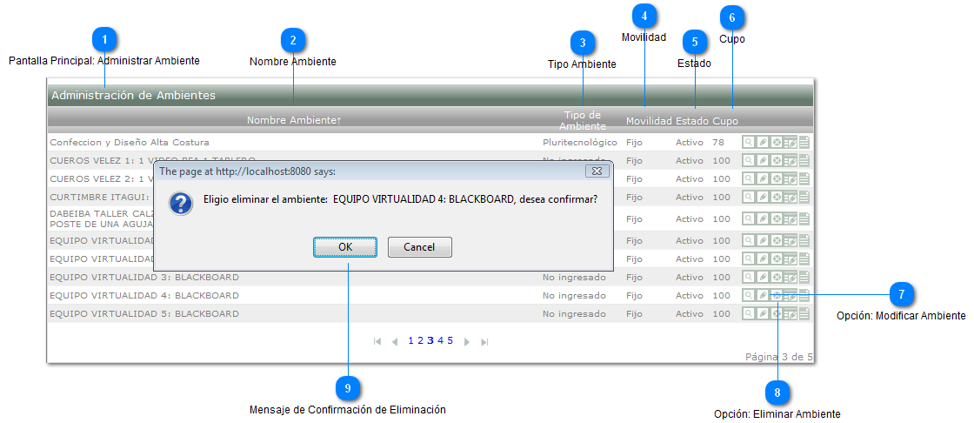Edit Confeccion y Diseño Alta Costura with pencil icon
Screen dimensions: 974x423
click(762, 142)
